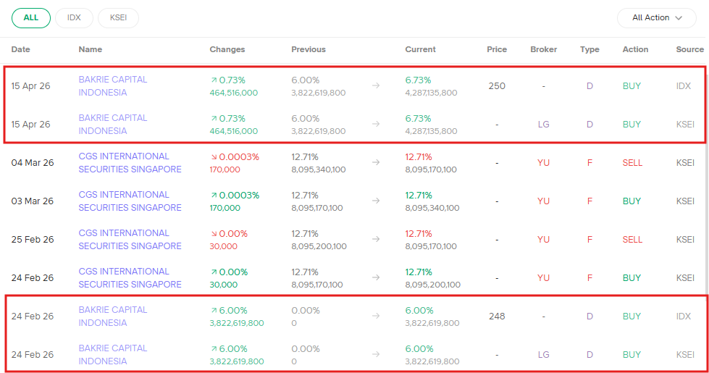Click the IDX source in 24 Feb 26 row
This screenshot has height=373, width=709.
683,317
